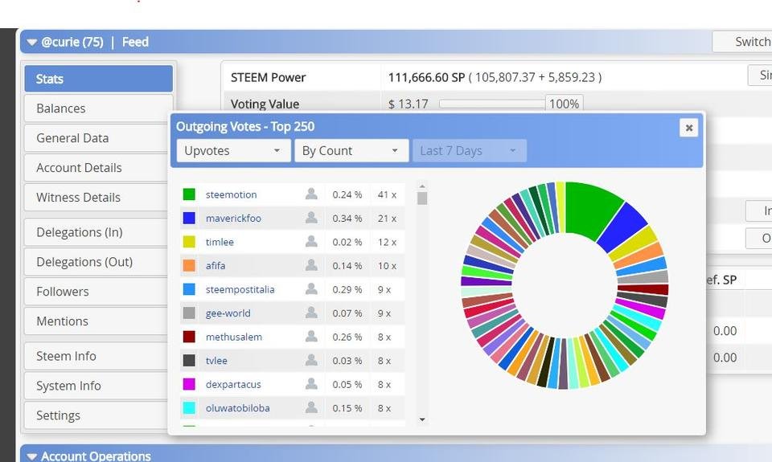Open the System Info tab
This screenshot has height=462, width=772.
[x=98, y=386]
